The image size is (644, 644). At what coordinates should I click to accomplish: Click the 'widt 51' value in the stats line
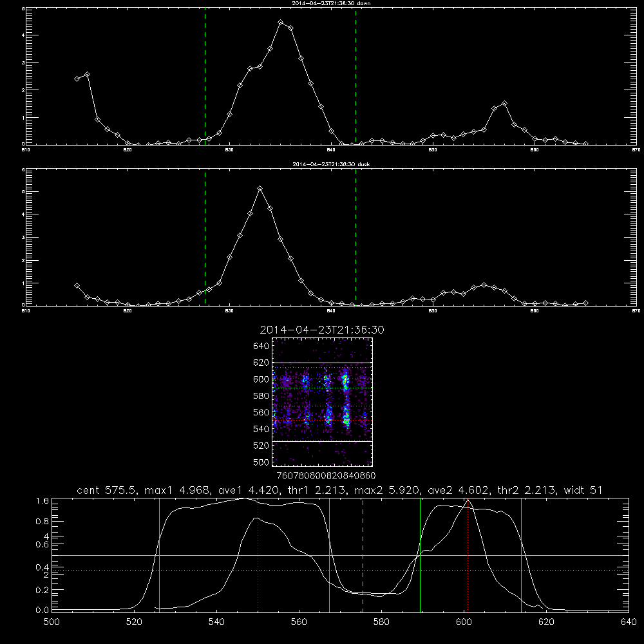pyautogui.click(x=583, y=490)
